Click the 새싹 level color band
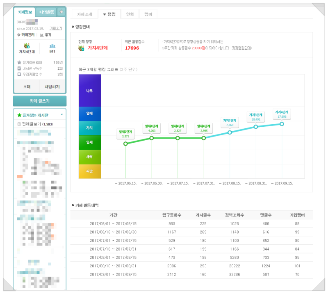328x294 pixels. click(x=90, y=157)
